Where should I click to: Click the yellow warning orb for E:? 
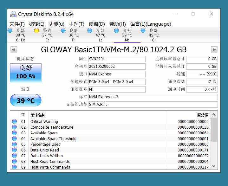[x=36, y=30]
